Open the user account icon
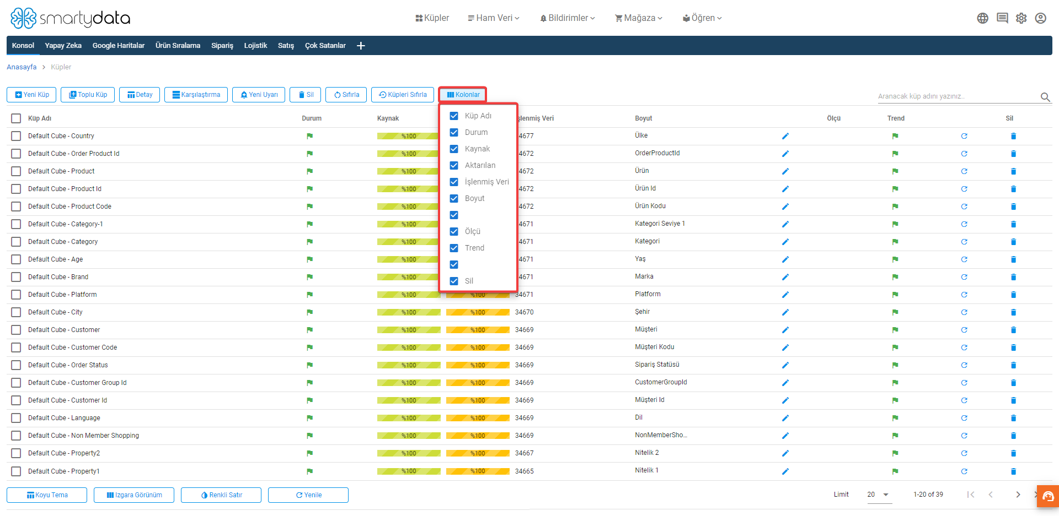 1041,18
